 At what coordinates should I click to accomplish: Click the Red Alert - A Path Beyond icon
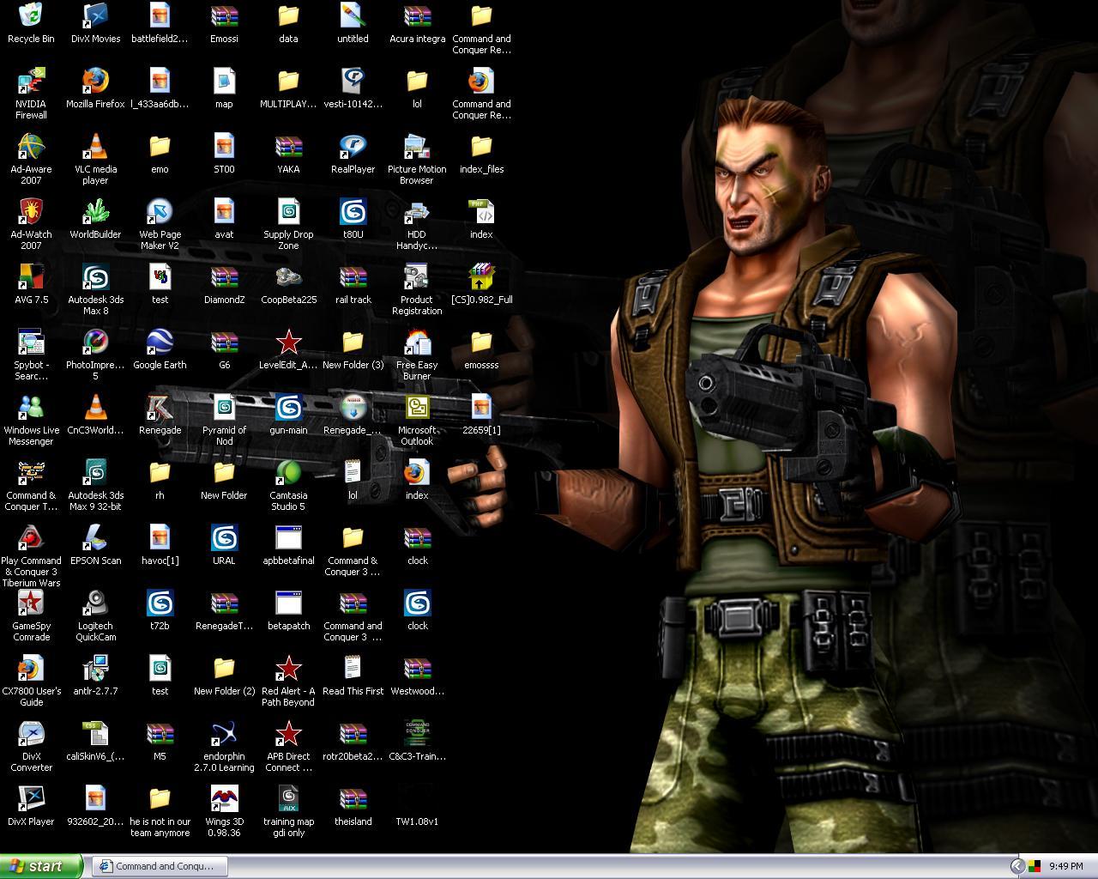pos(288,670)
